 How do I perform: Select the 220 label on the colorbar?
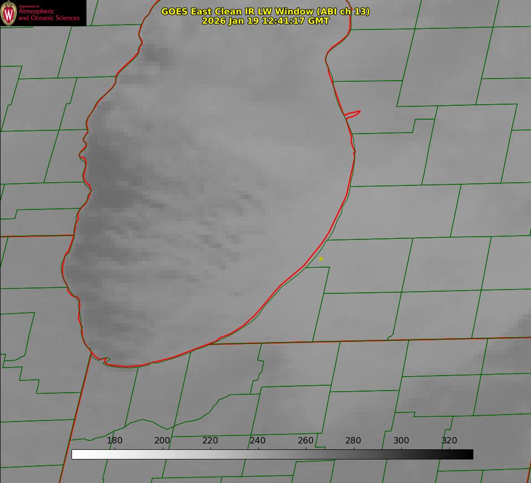tap(210, 441)
